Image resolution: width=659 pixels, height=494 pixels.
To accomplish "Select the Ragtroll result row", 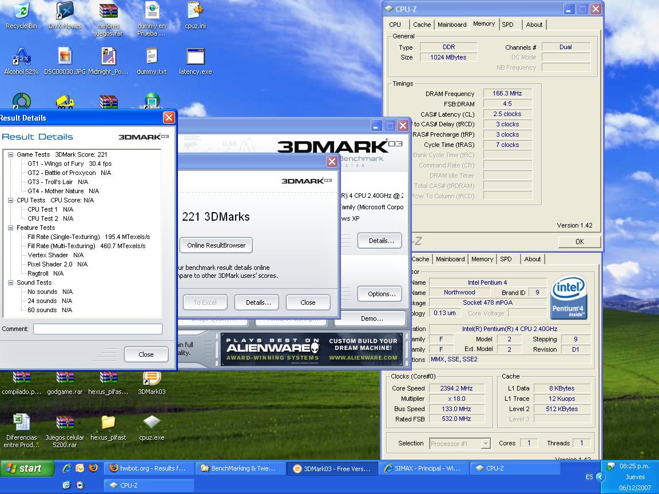I will point(45,273).
